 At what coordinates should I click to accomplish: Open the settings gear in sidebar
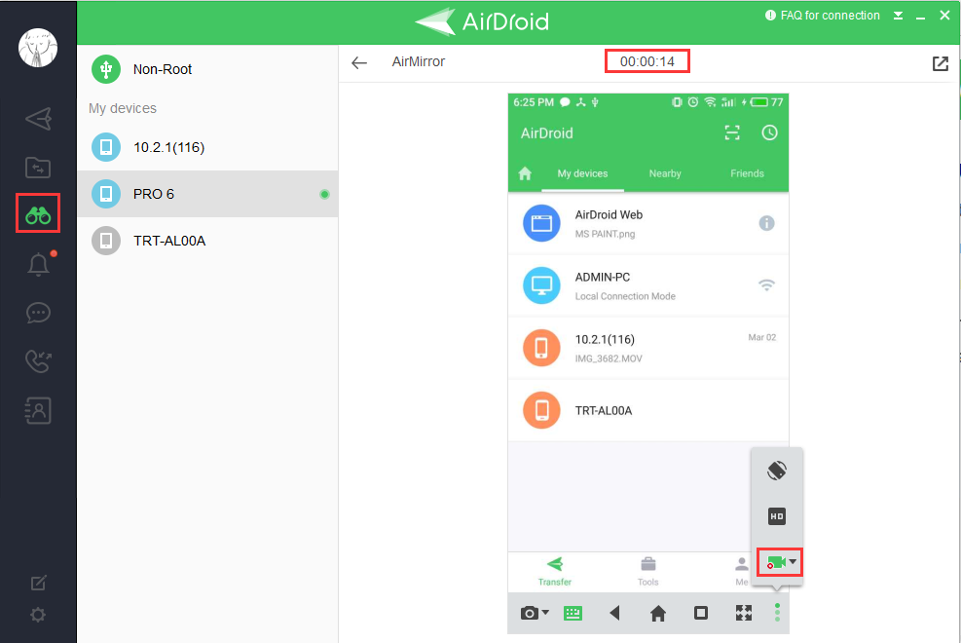pyautogui.click(x=38, y=615)
